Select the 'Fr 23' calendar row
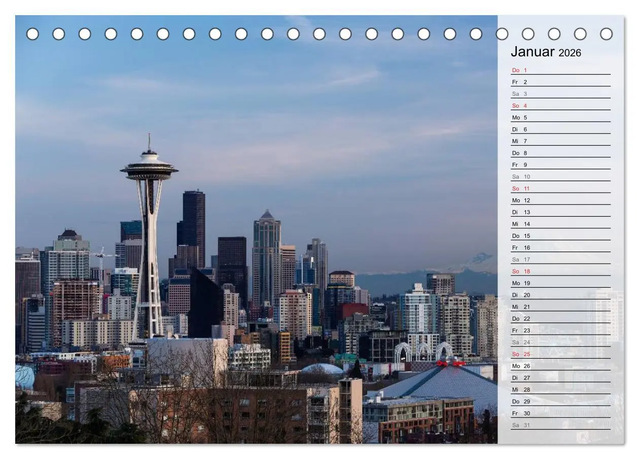 point(560,330)
